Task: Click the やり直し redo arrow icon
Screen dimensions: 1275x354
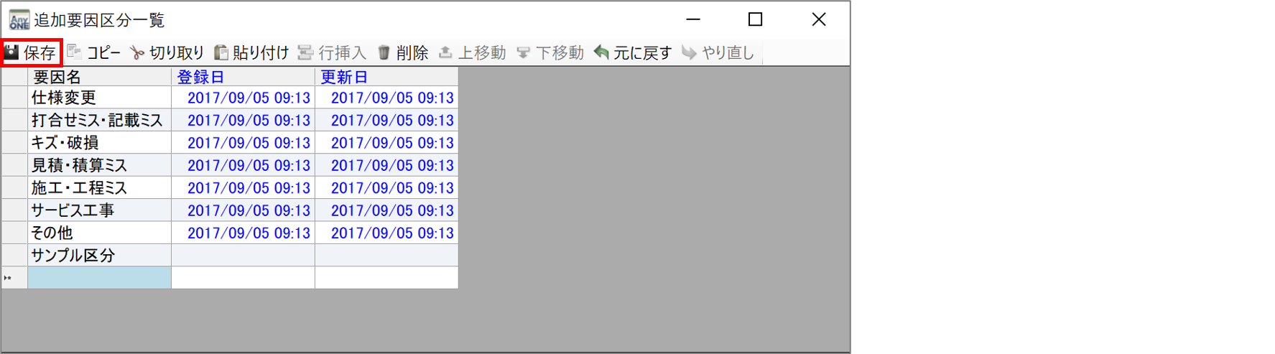Action: (689, 52)
